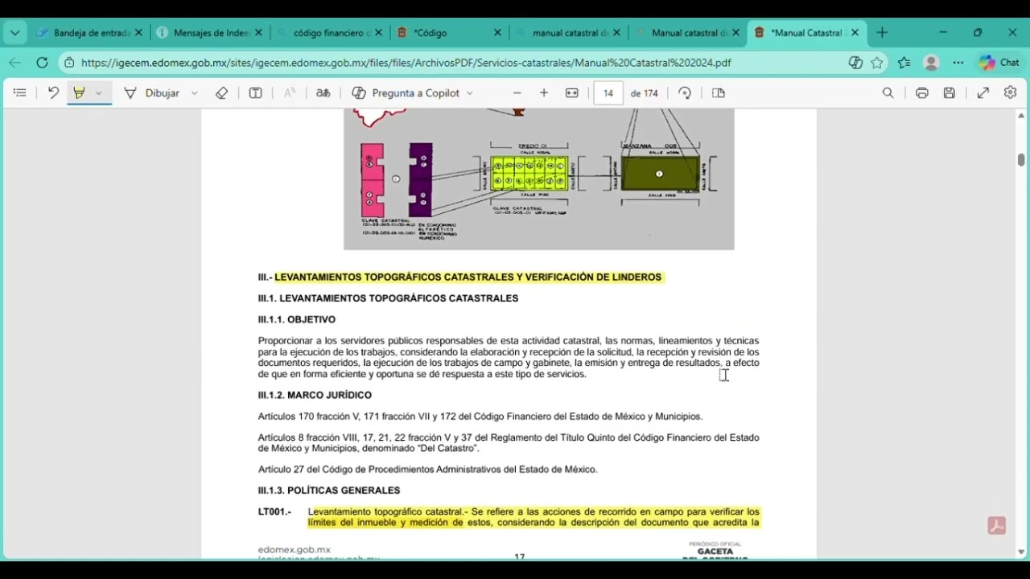Close the *Código tab

pyautogui.click(x=497, y=33)
